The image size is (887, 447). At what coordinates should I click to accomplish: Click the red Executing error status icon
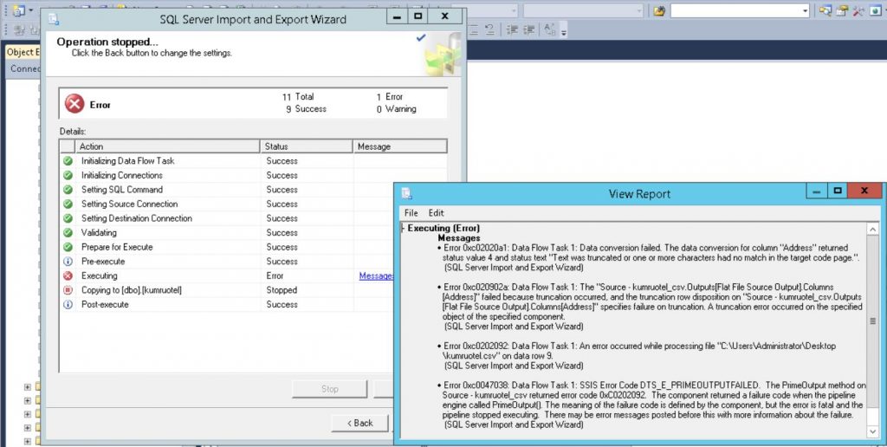(x=68, y=275)
